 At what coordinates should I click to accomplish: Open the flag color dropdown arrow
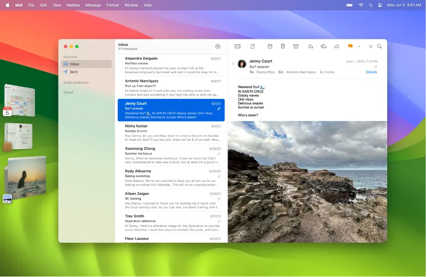click(359, 47)
